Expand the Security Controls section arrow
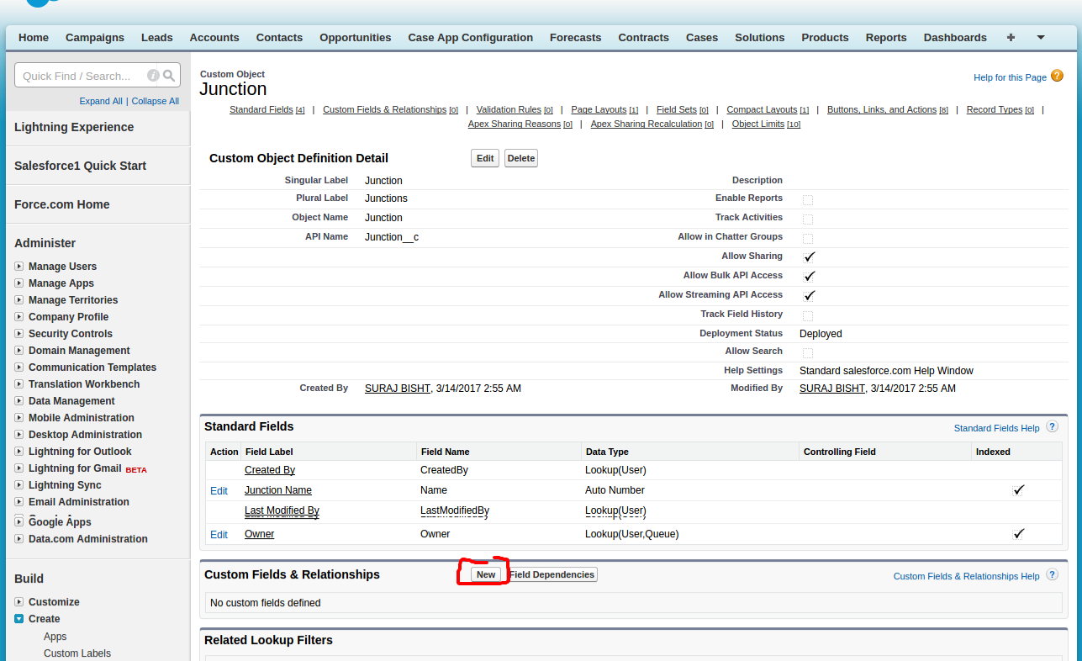The image size is (1082, 661). point(18,334)
